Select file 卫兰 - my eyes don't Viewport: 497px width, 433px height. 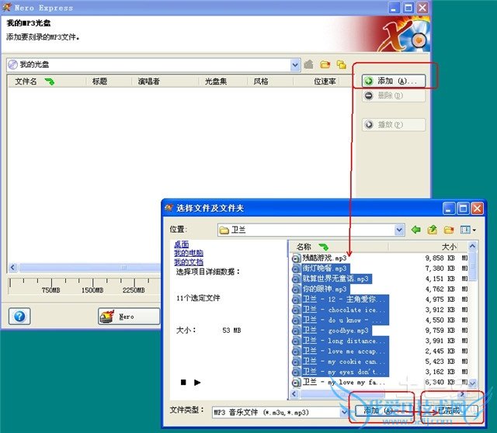(x=344, y=372)
